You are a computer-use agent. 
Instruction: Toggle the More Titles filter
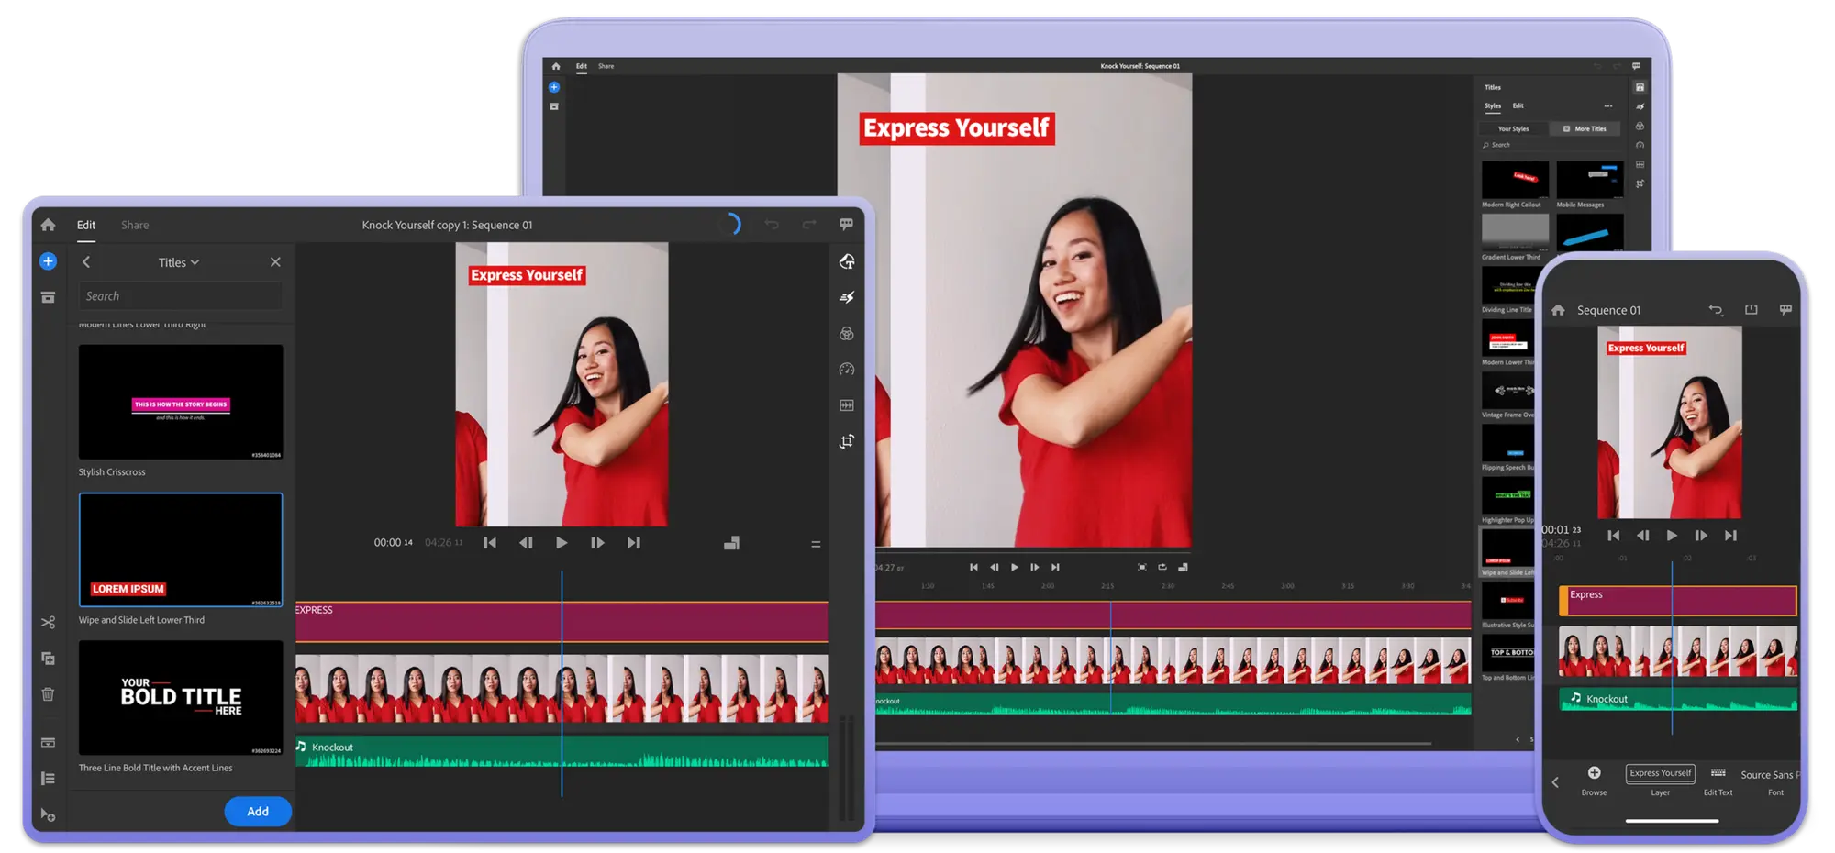point(1585,128)
